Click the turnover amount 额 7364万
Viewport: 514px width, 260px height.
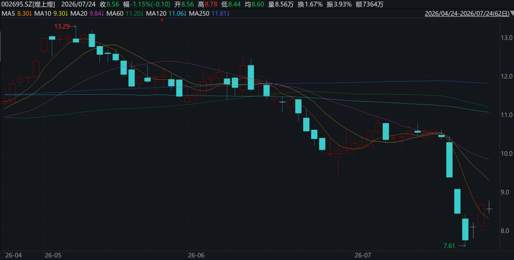tap(369, 4)
